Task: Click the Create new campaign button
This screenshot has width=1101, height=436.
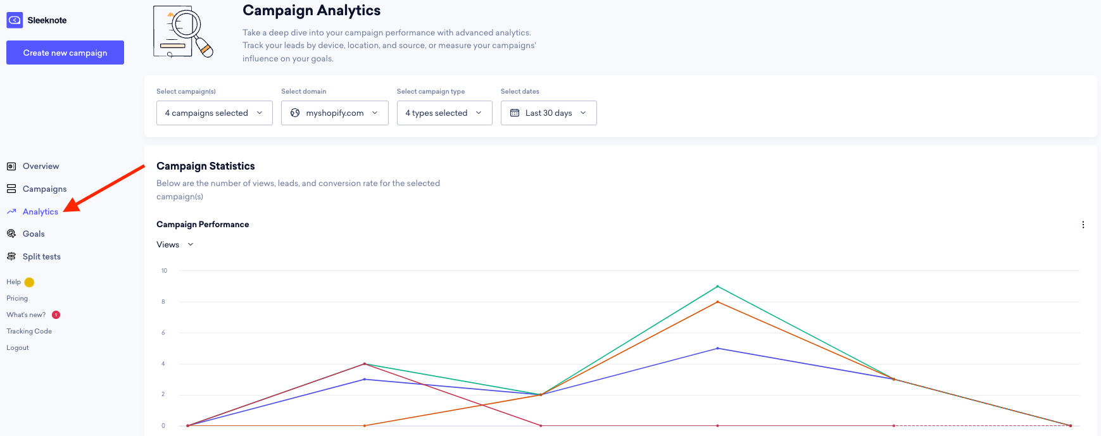Action: [x=65, y=53]
